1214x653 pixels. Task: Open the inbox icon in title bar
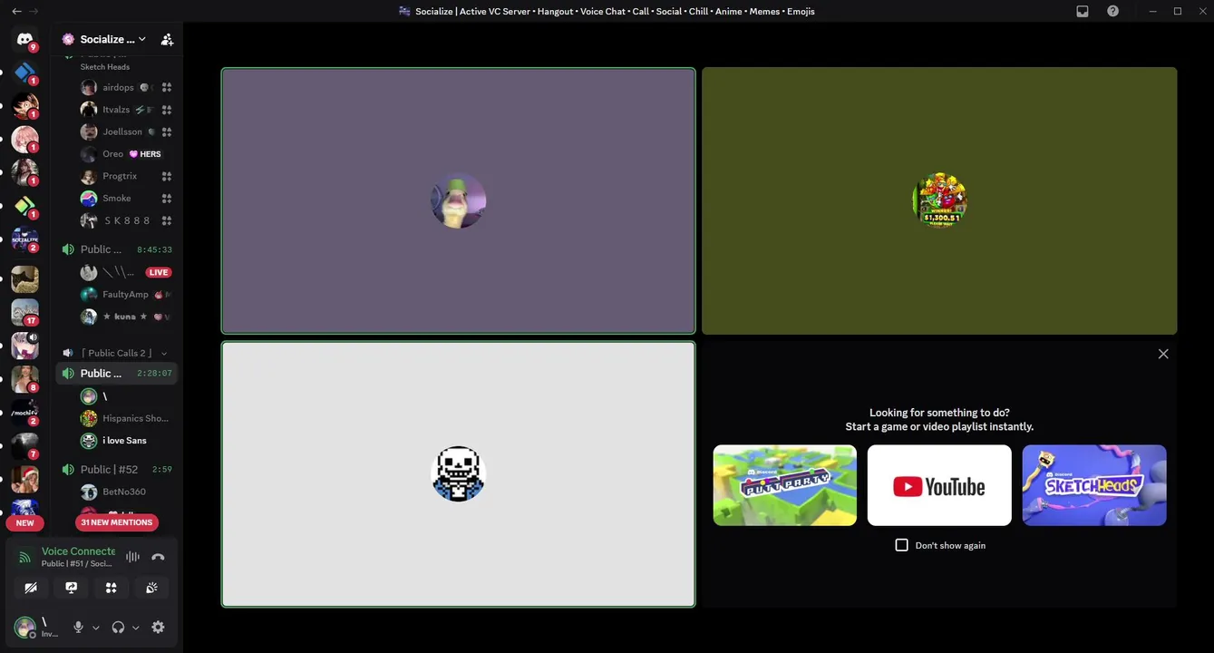[1083, 11]
